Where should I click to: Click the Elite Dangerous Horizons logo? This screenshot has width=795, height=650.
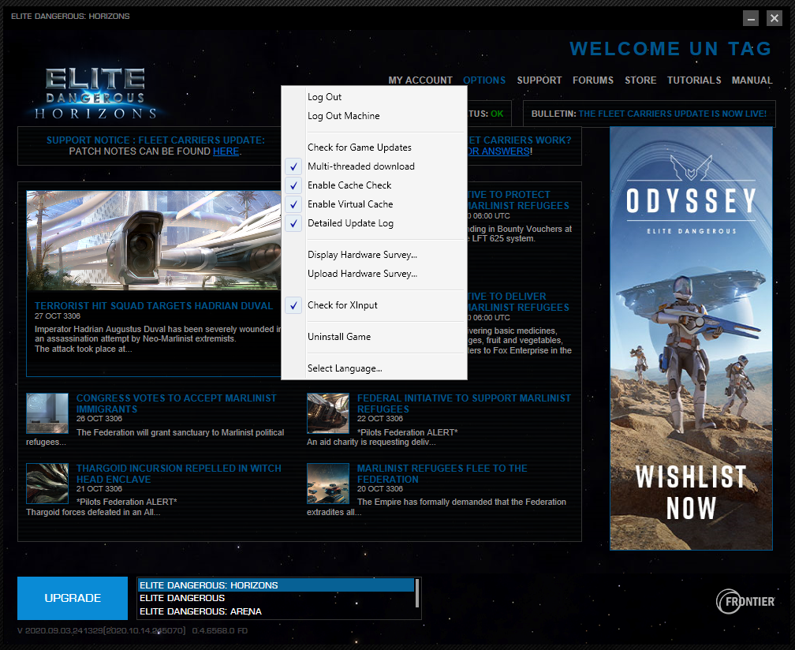click(x=95, y=94)
